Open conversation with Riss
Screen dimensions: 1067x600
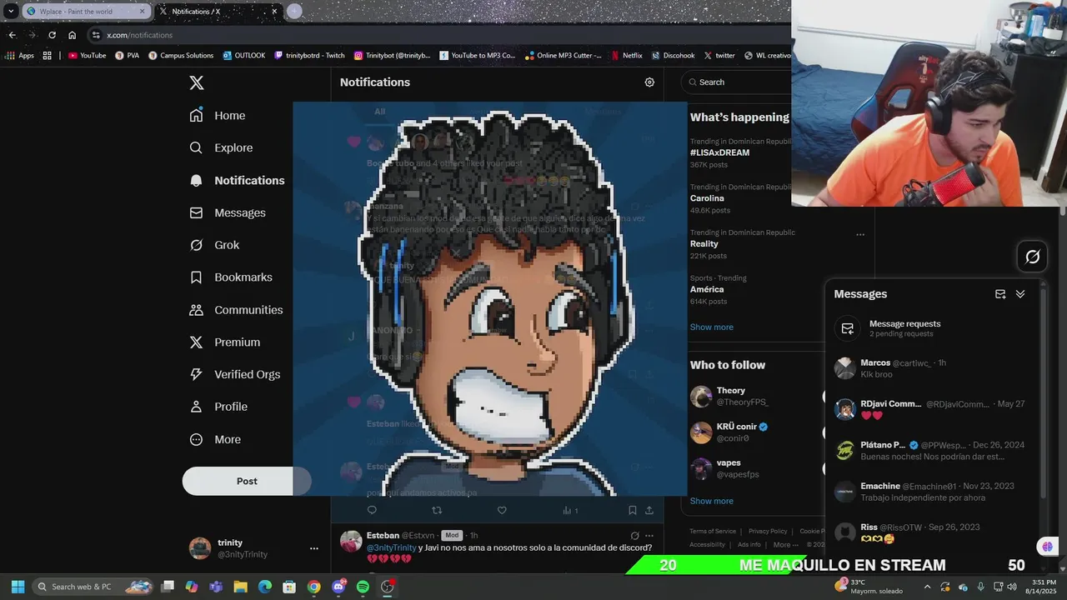coord(934,532)
